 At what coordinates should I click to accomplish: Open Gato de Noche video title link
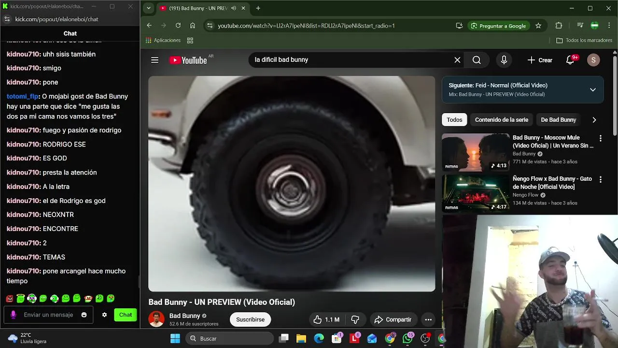(552, 183)
